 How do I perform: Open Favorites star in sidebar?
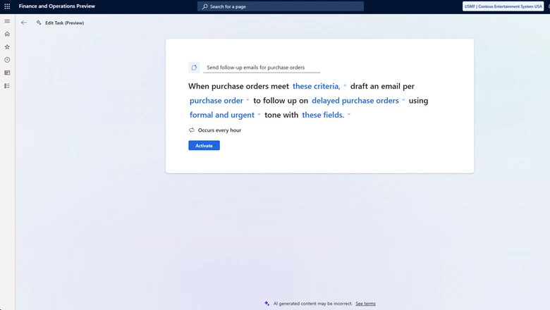point(7,46)
